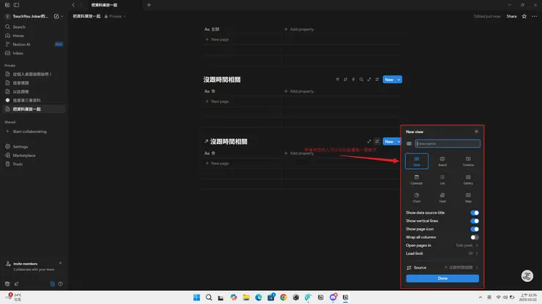542x304 pixels.
Task: Click the filter icon of the second database
Action: [x=338, y=80]
